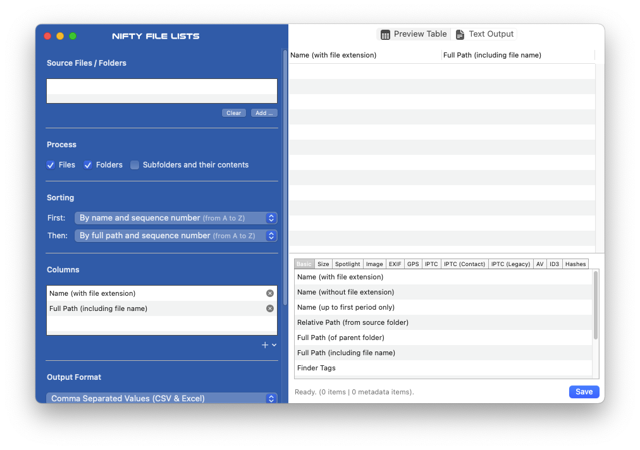Open the IPTC (Legacy) tab

point(510,264)
